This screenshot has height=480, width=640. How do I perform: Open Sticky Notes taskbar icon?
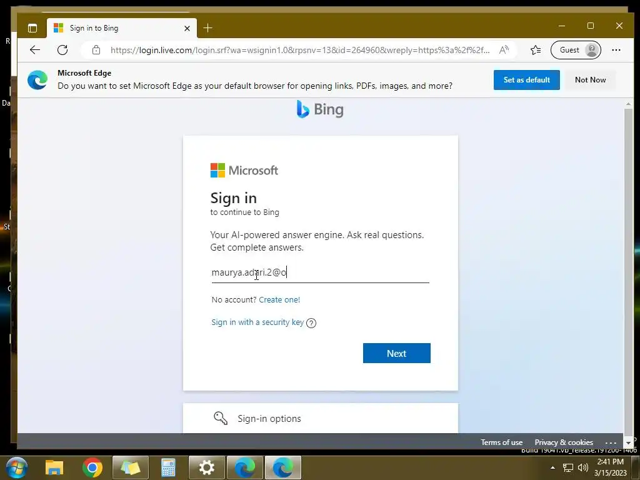130,467
